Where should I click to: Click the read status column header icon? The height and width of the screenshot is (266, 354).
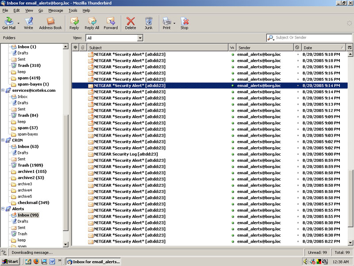232,47
